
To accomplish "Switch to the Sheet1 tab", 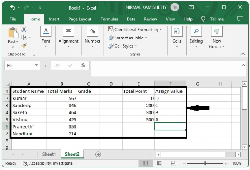I will tap(49, 154).
